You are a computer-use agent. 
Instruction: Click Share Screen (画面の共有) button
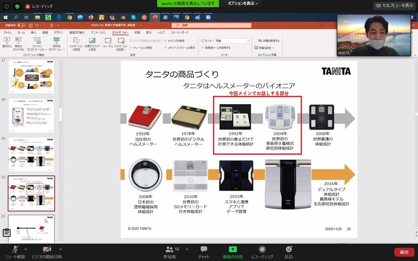(x=233, y=252)
